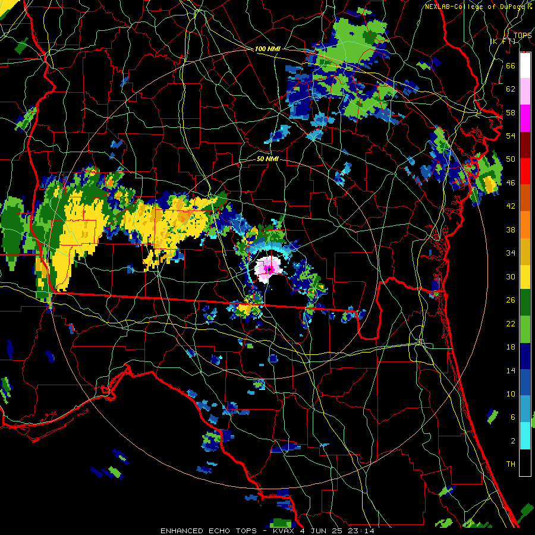Click the "42" value on the legend
Screen dimensions: 535x535
[511, 206]
